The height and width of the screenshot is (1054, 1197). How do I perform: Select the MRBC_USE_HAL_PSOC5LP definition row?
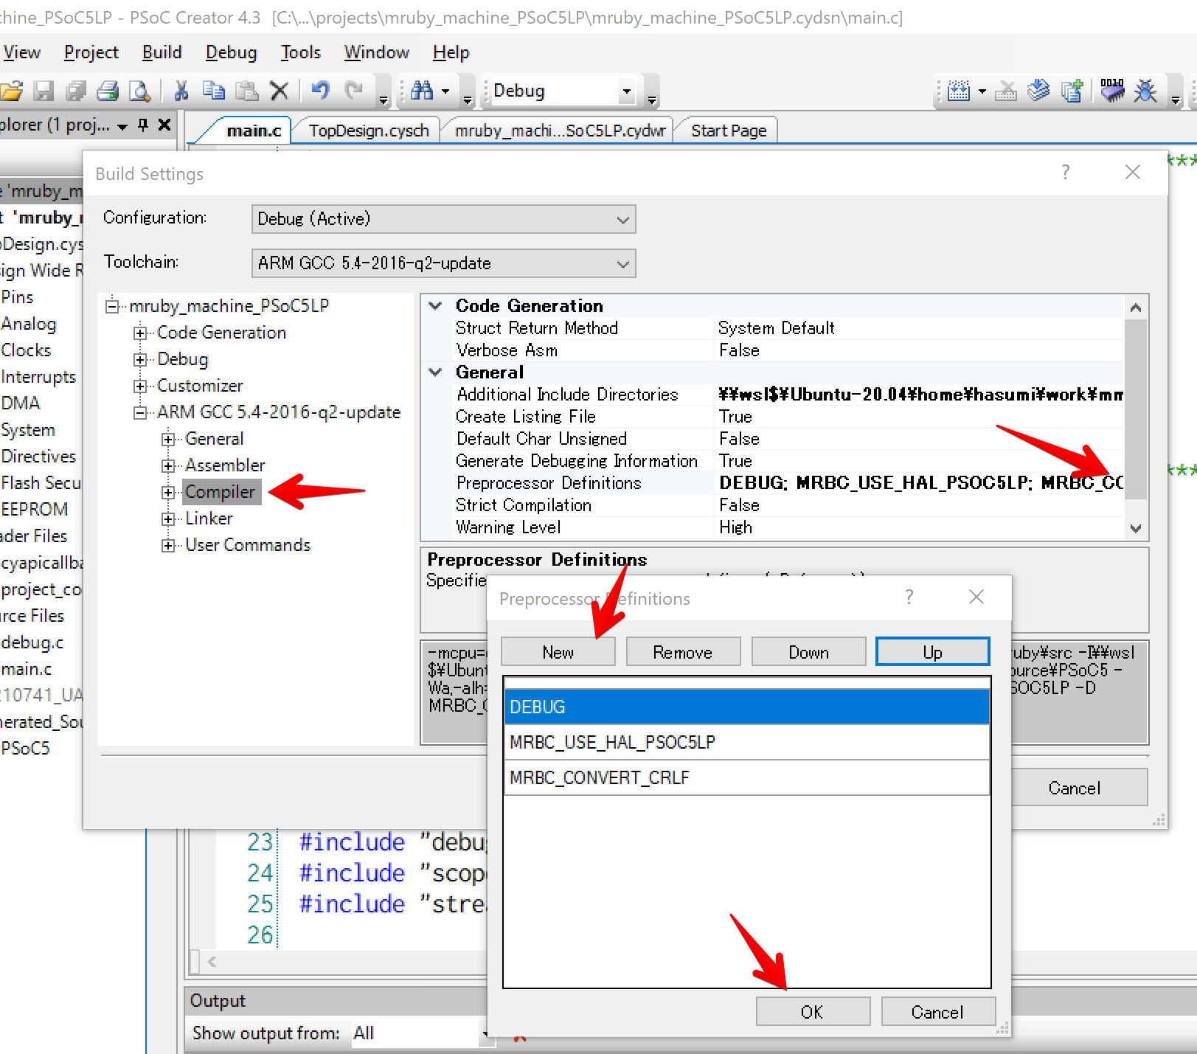(747, 742)
